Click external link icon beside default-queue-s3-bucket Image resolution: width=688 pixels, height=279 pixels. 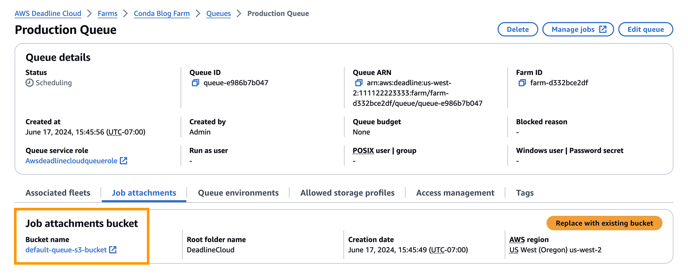(113, 250)
